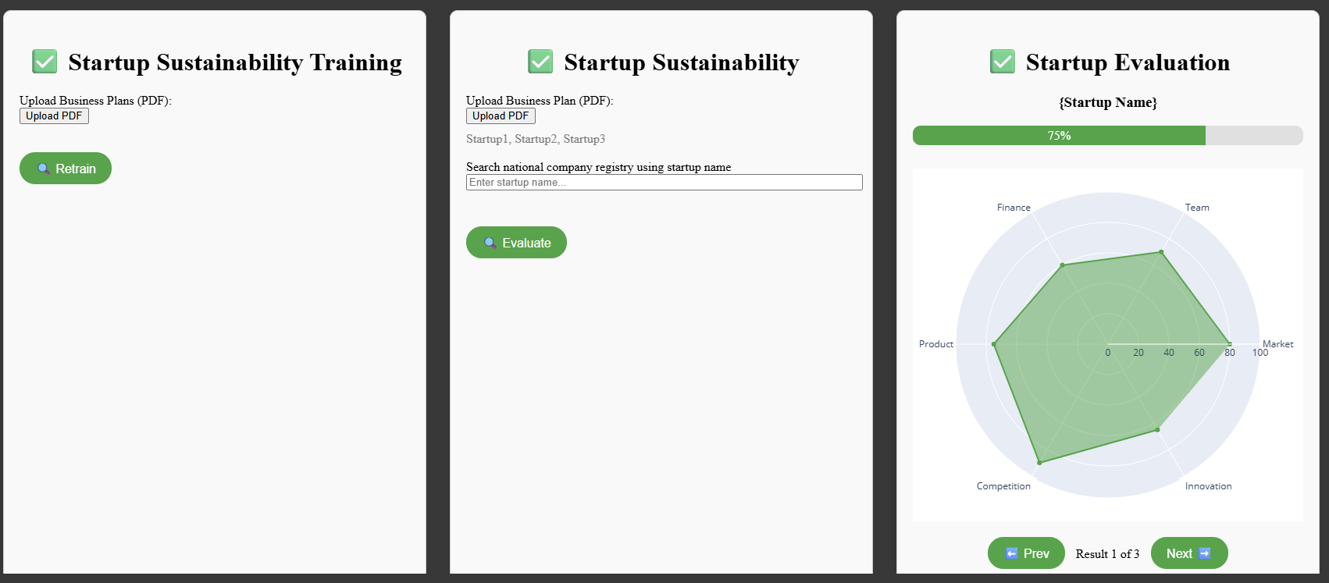The width and height of the screenshot is (1329, 583).
Task: Click the Startup1, Startup2, Startup3 file list text
Action: coord(536,139)
